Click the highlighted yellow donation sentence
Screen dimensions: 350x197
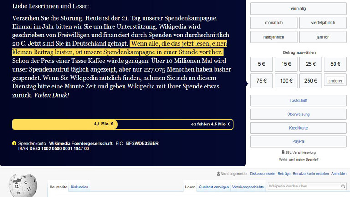[120, 48]
